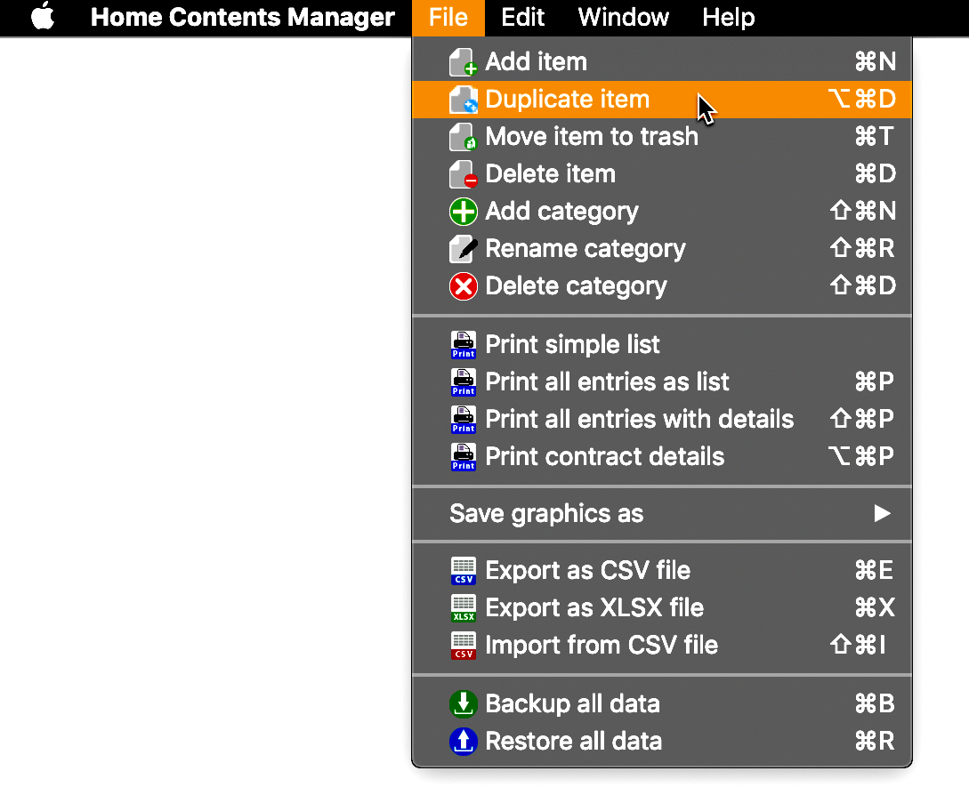
Task: Expand the Save graphics as submenu arrow
Action: pyautogui.click(x=882, y=513)
